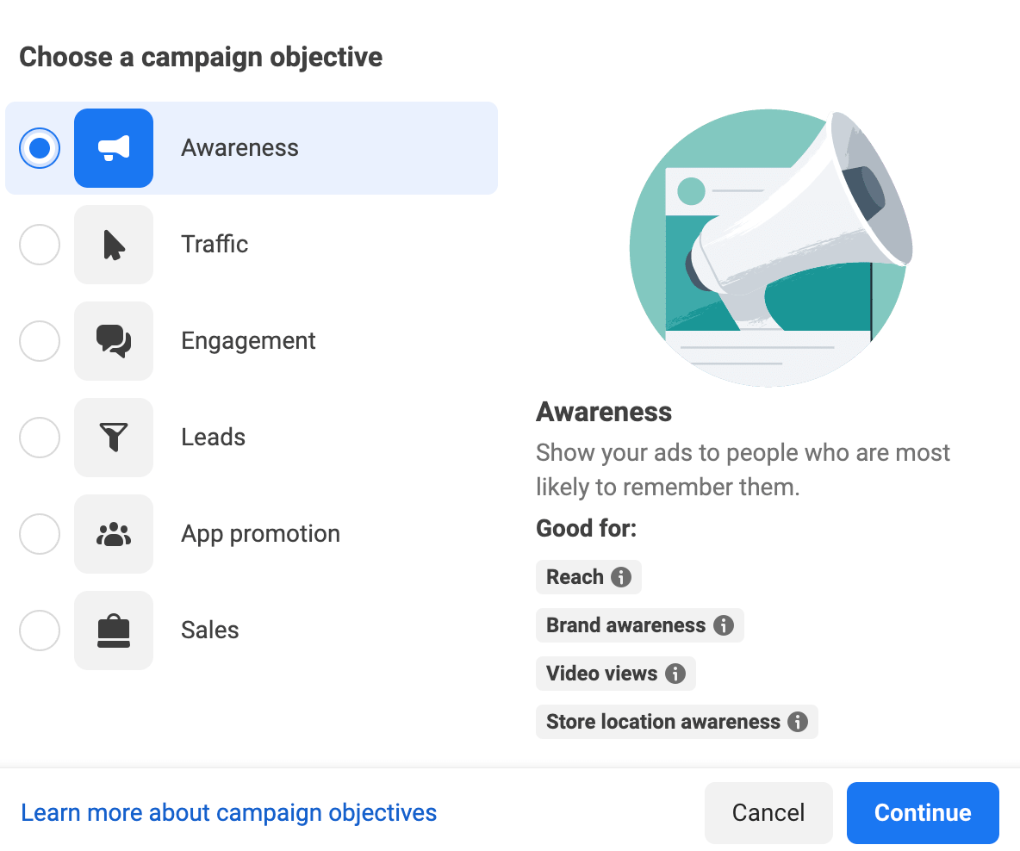Select the funnel icon for Leads

114,438
